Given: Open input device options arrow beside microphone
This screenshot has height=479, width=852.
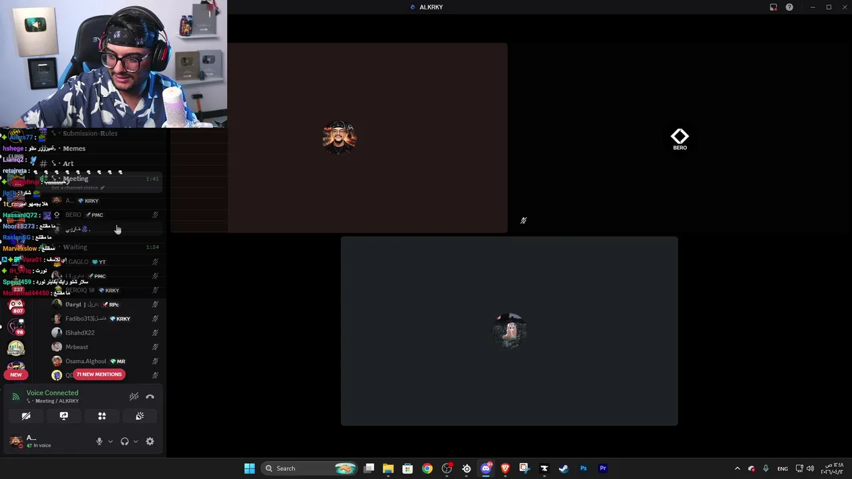Looking at the screenshot, I should [110, 441].
